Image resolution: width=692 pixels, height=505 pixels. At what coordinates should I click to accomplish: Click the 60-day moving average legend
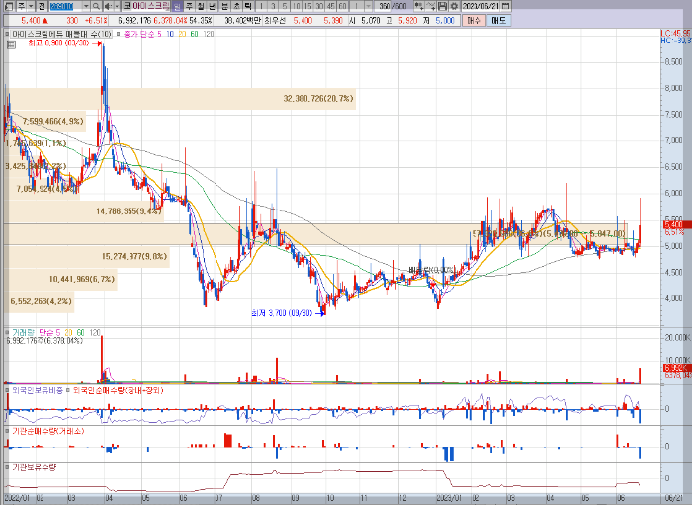click(194, 34)
